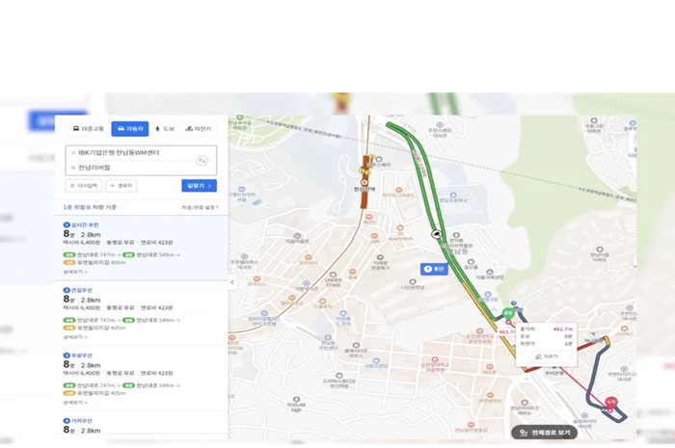Click the 드라마스튜디오 연기학원 place marker

(x=339, y=381)
